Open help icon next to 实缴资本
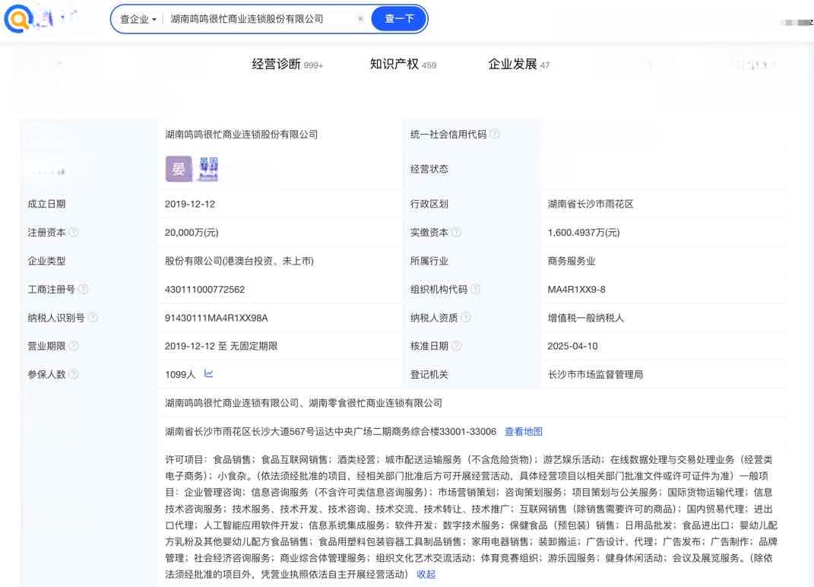 tap(456, 232)
